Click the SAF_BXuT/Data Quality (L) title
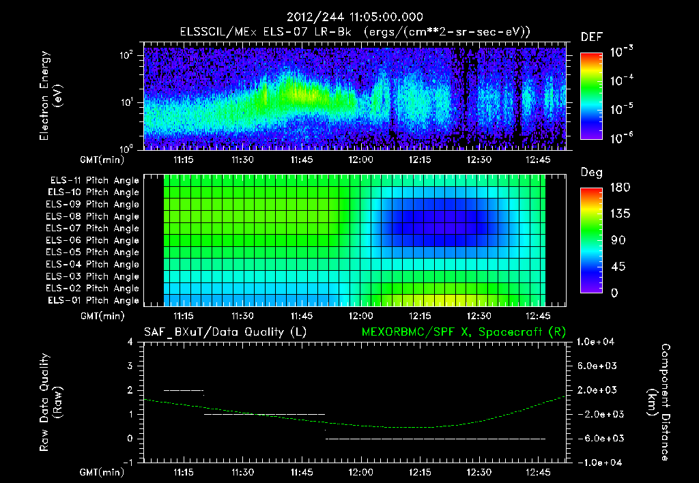 tap(225, 332)
